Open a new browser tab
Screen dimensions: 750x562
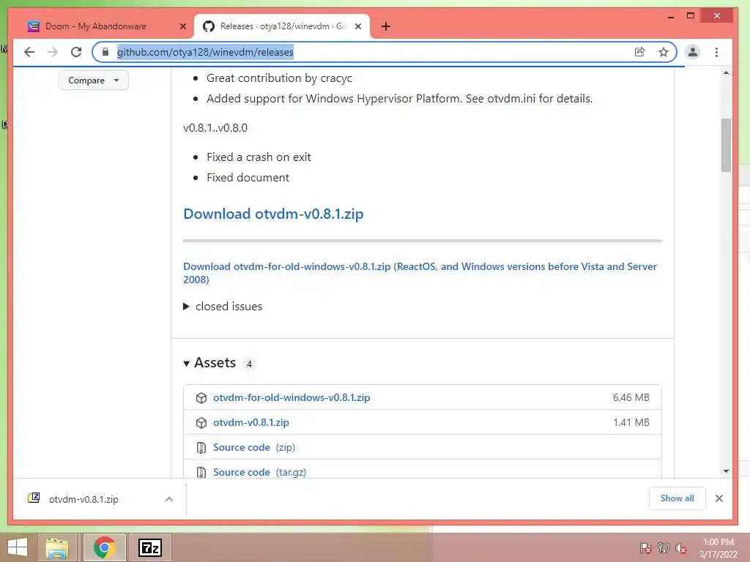(386, 26)
